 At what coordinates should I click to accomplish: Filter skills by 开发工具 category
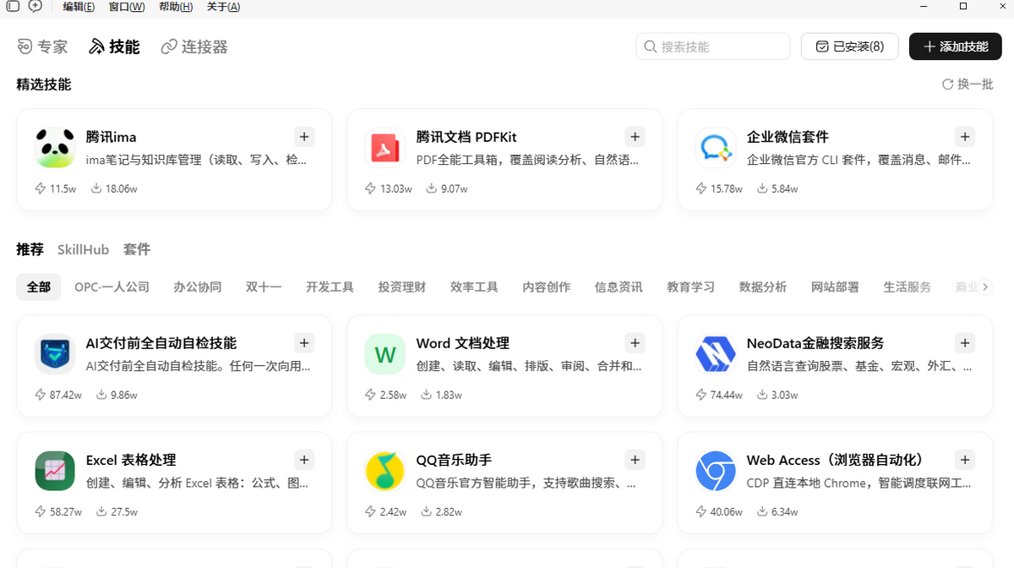330,287
